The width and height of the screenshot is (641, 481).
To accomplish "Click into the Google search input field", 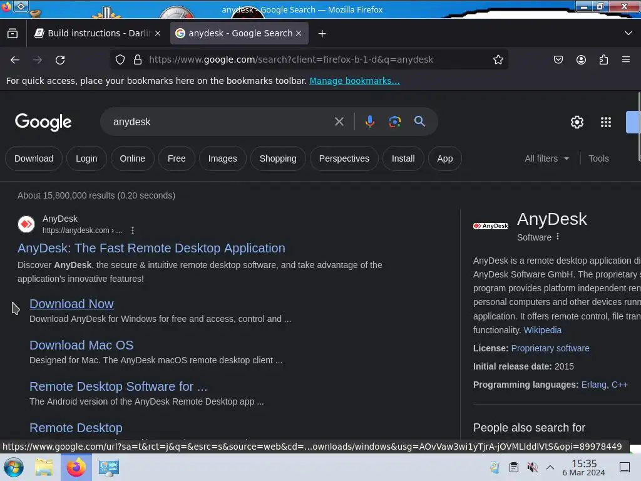I will [221, 122].
